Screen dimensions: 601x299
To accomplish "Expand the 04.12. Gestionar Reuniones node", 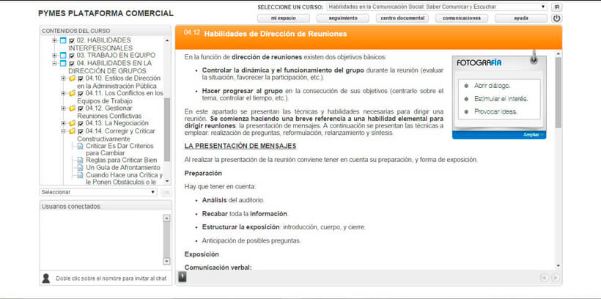I will tap(63, 108).
